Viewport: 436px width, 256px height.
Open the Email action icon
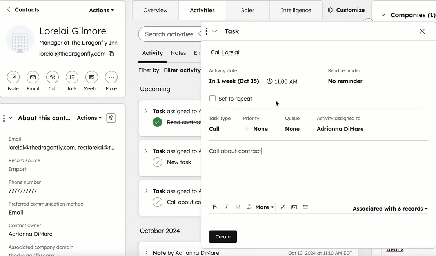[33, 77]
